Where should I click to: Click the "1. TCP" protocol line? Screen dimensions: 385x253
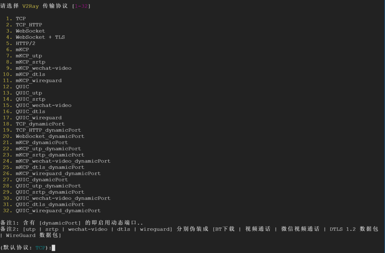[16, 19]
